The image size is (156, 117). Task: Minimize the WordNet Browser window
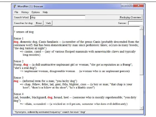click(x=124, y=6)
